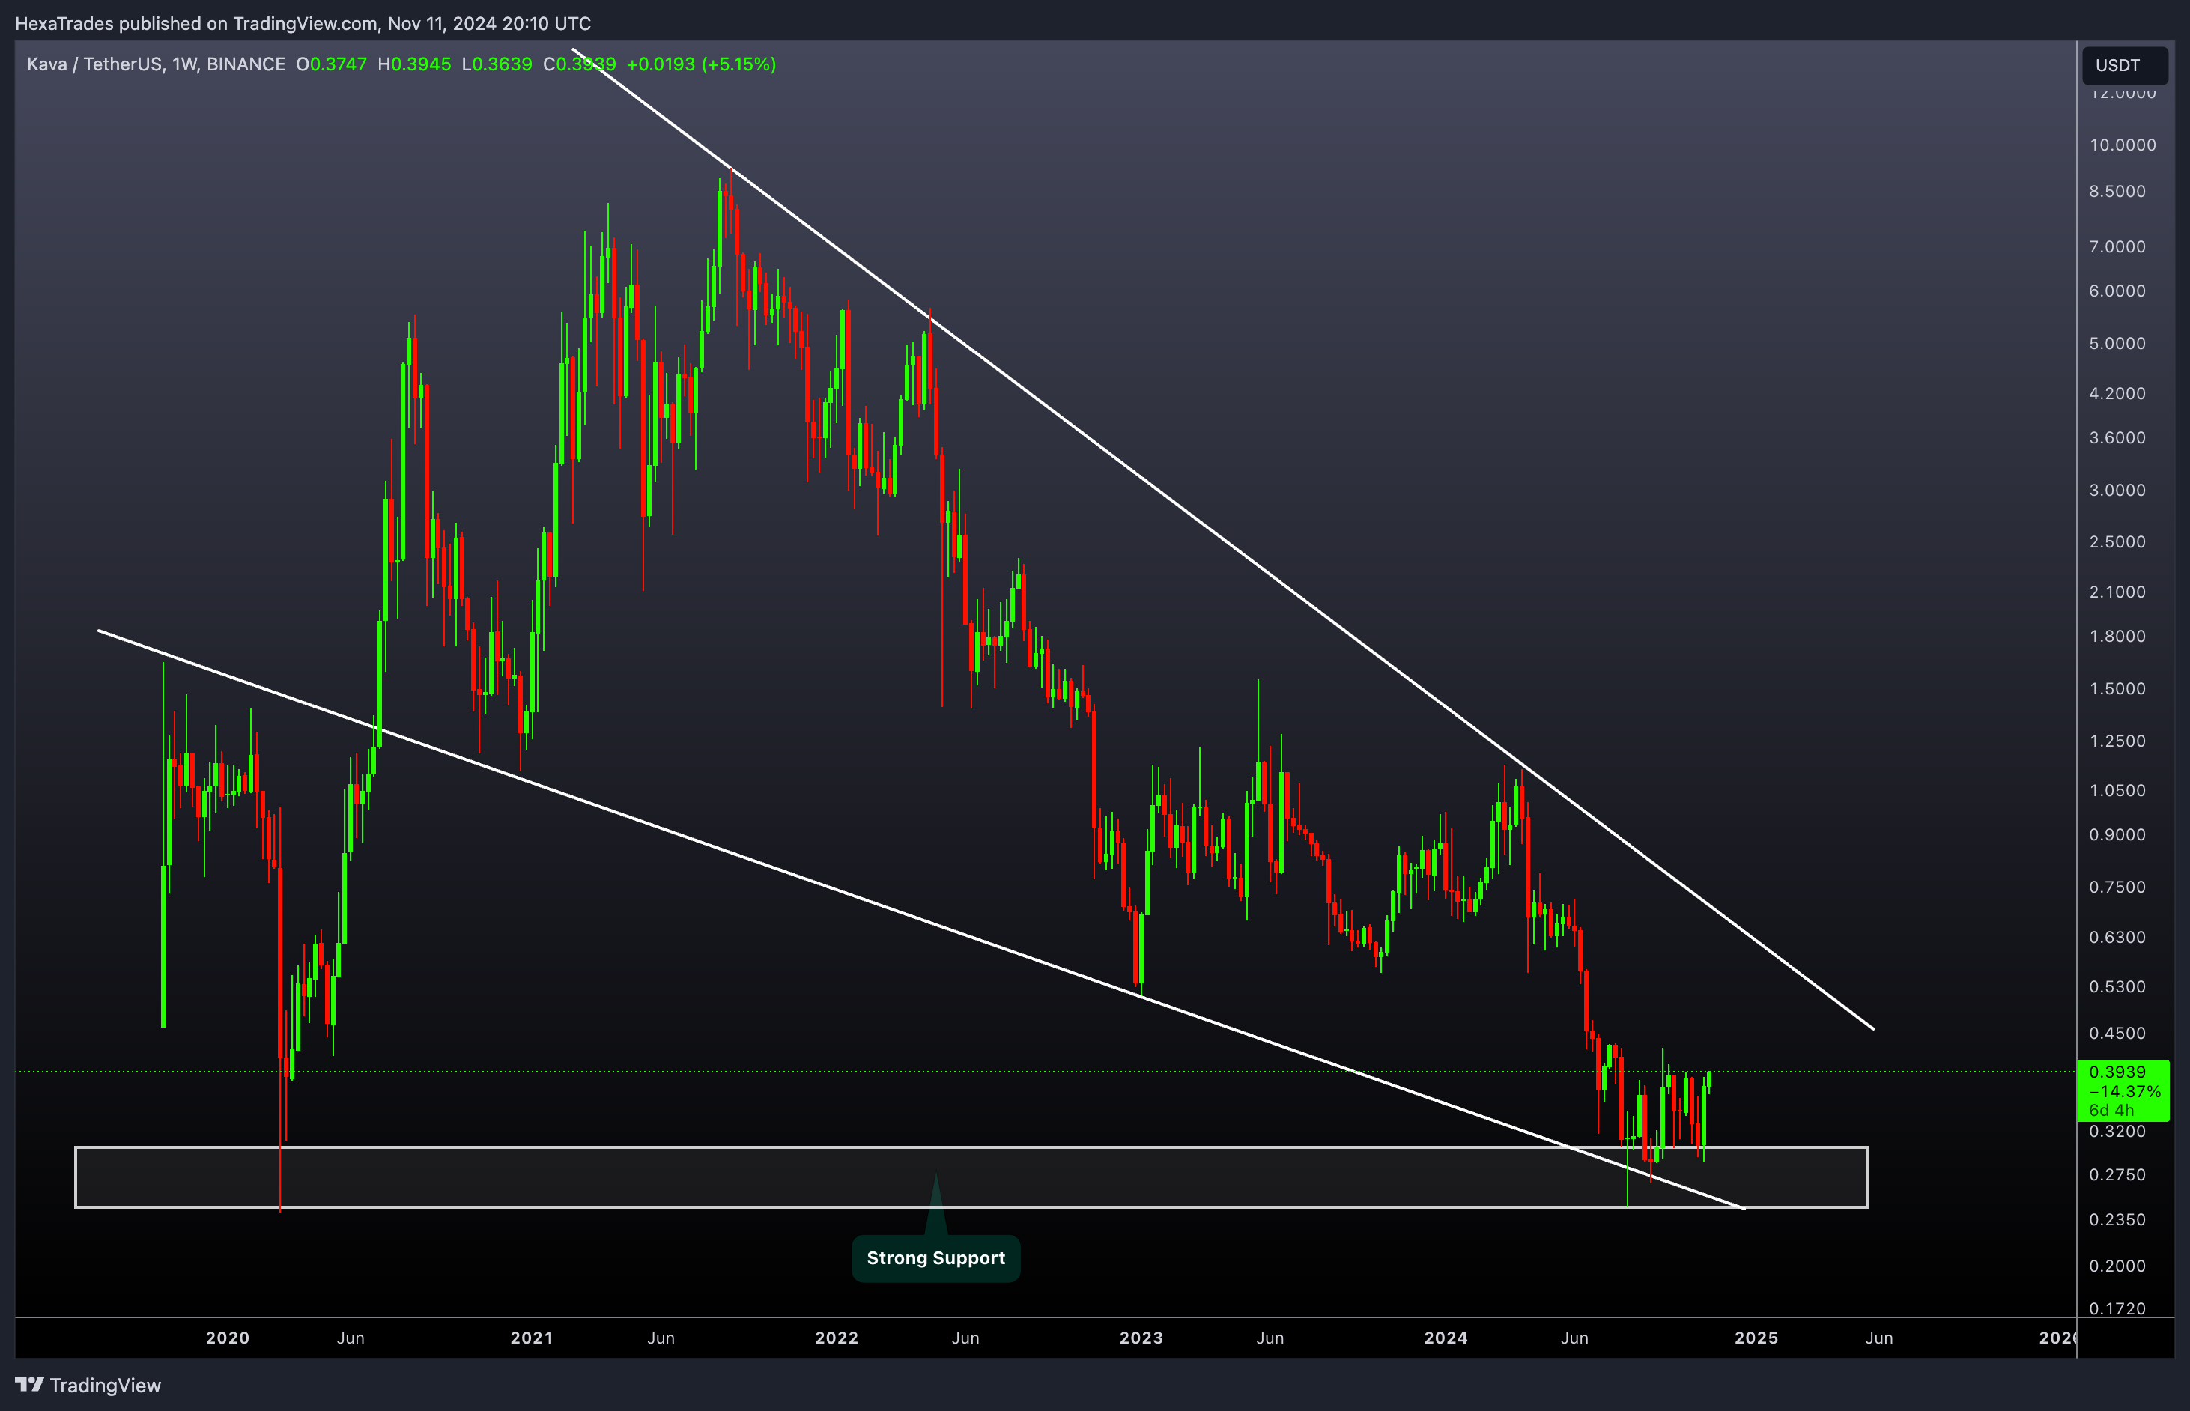Click the open value O0.3747
The image size is (2190, 1411).
pyautogui.click(x=331, y=64)
